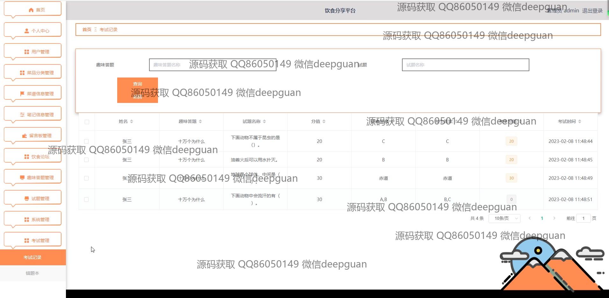The image size is (609, 298).
Task: Click the monitor icon beside 趣味答题管理
Action: 22,178
